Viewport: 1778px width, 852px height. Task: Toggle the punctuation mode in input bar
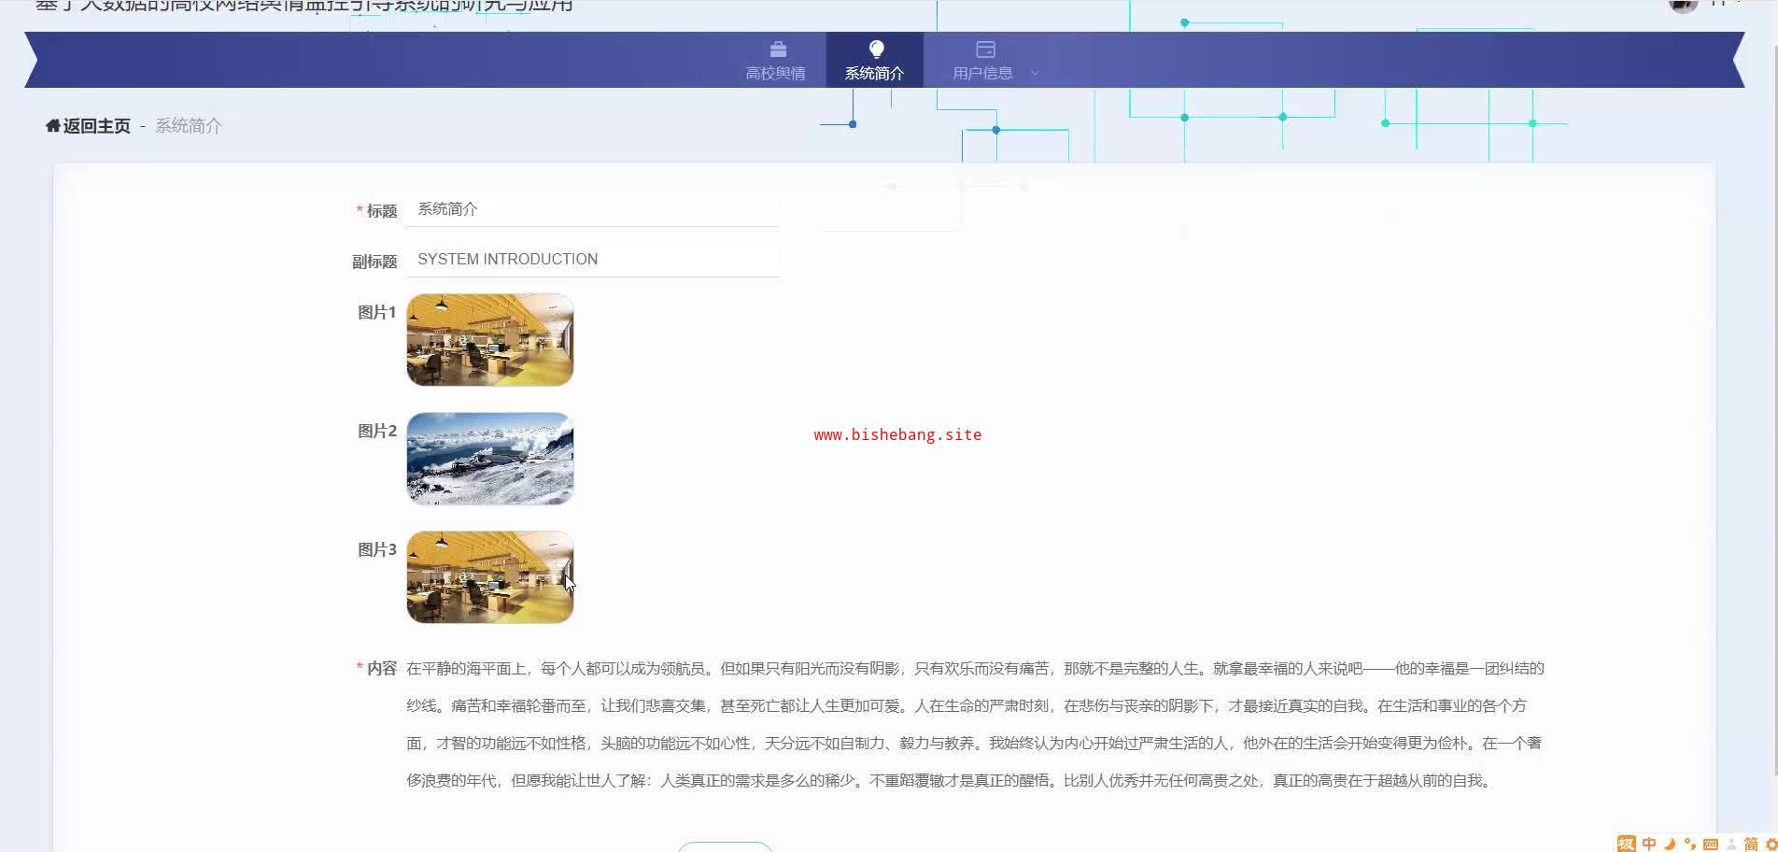coord(1690,844)
